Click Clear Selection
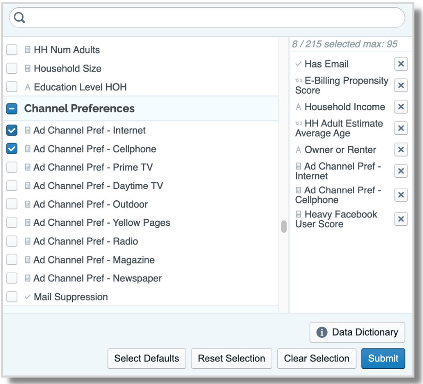Screen dimensions: 423x384 pos(316,358)
